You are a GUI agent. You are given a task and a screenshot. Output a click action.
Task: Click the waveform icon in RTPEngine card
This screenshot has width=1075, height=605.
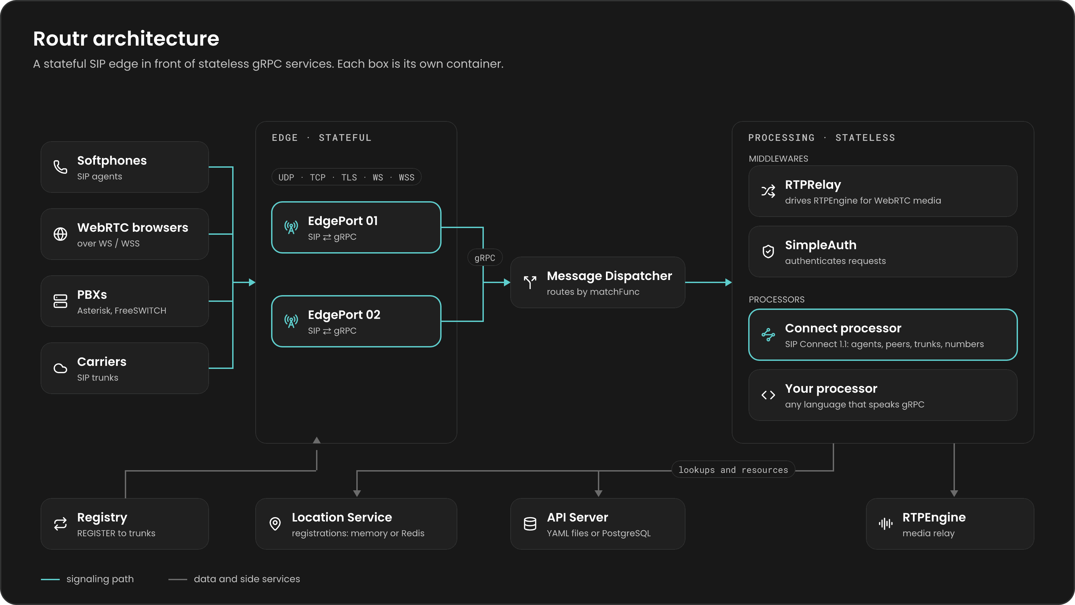[x=885, y=524]
